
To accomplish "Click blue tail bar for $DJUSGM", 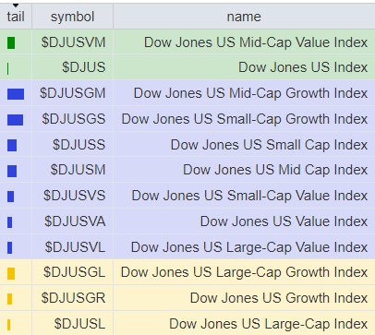I will point(16,94).
